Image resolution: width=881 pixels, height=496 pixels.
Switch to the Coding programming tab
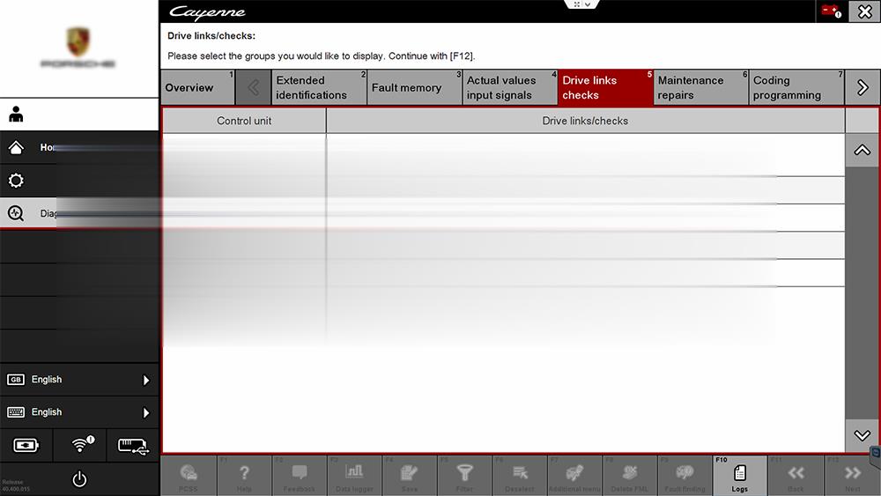click(x=796, y=87)
